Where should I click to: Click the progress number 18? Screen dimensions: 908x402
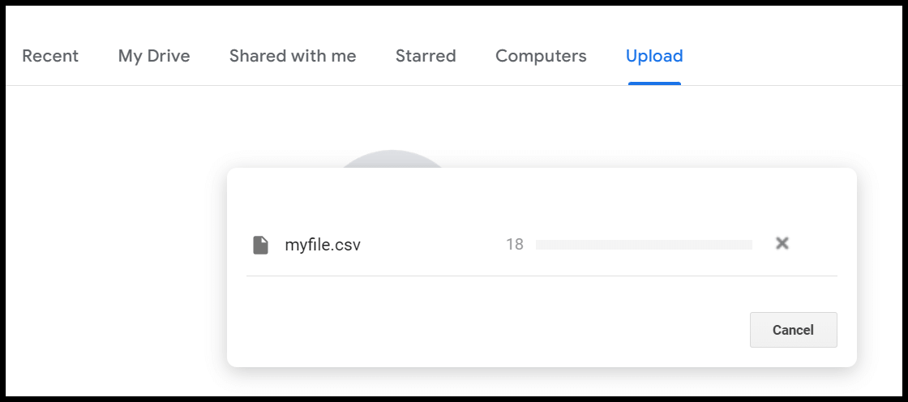pos(515,245)
